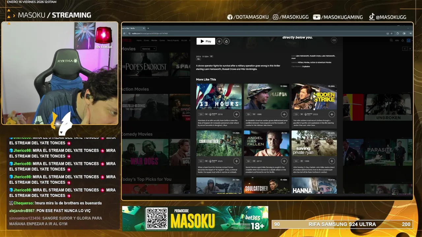Add Saving Private Ryan to My List
The width and height of the screenshot is (422, 237).
pos(332,161)
